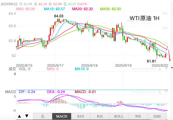Click the 64.4 price axis label
The height and width of the screenshot is (120, 173).
[12, 14]
